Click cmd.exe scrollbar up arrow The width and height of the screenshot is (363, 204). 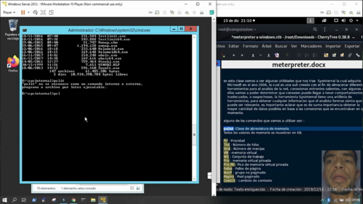pos(194,37)
